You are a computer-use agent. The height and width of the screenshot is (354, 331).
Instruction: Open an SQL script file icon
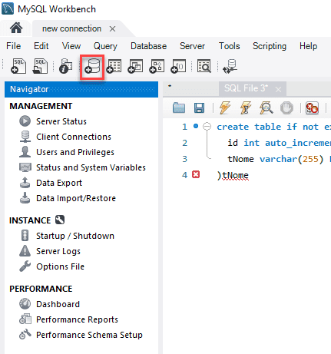(x=40, y=66)
